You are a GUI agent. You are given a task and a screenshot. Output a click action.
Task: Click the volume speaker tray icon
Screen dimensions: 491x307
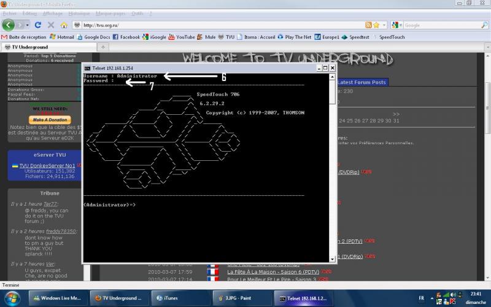pyautogui.click(x=453, y=295)
